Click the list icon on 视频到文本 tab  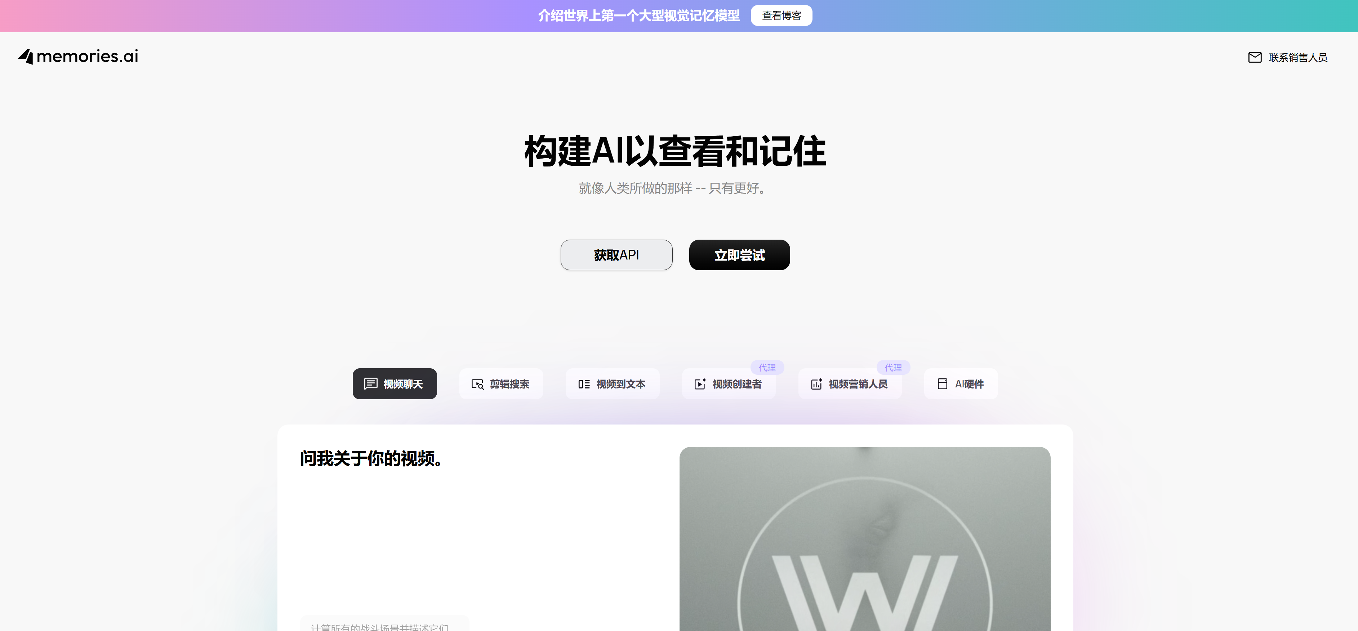pyautogui.click(x=584, y=384)
